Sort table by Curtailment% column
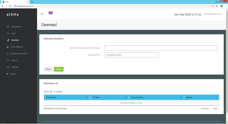Viewport: 228px width, 124px height. pyautogui.click(x=156, y=97)
